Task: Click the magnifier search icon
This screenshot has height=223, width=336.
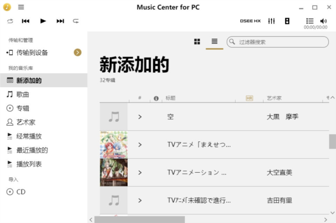Action: point(232,41)
